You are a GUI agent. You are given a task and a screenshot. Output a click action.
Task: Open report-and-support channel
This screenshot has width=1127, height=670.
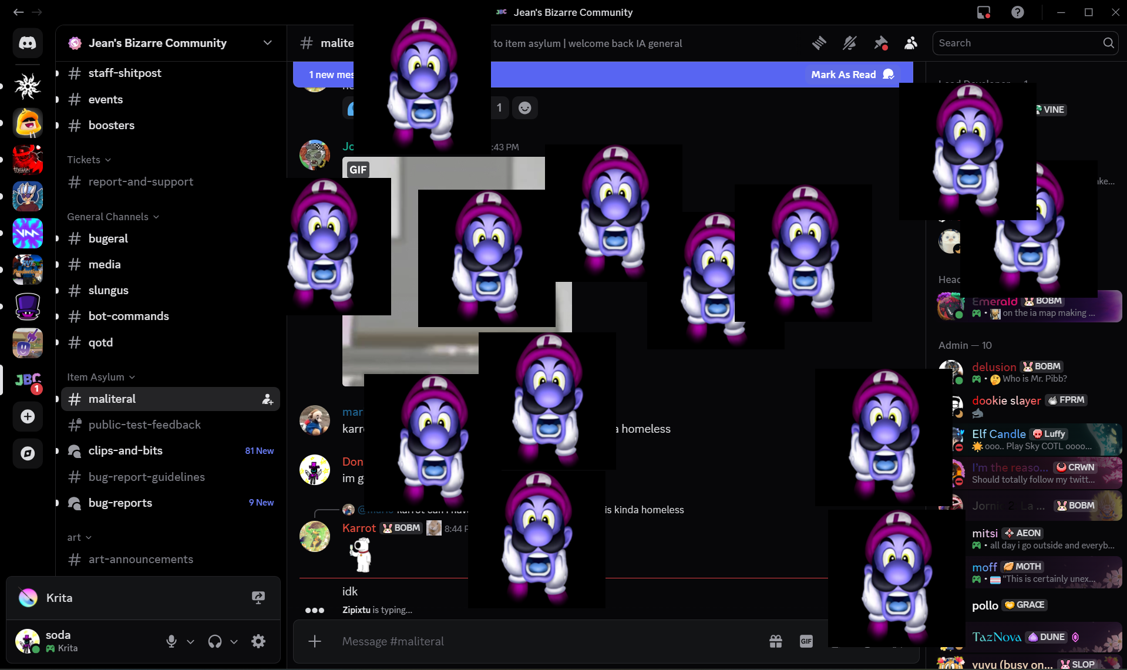171,182
